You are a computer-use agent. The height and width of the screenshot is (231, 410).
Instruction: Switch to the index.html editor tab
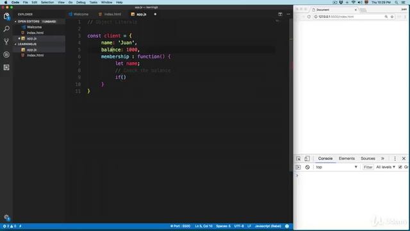click(x=110, y=14)
